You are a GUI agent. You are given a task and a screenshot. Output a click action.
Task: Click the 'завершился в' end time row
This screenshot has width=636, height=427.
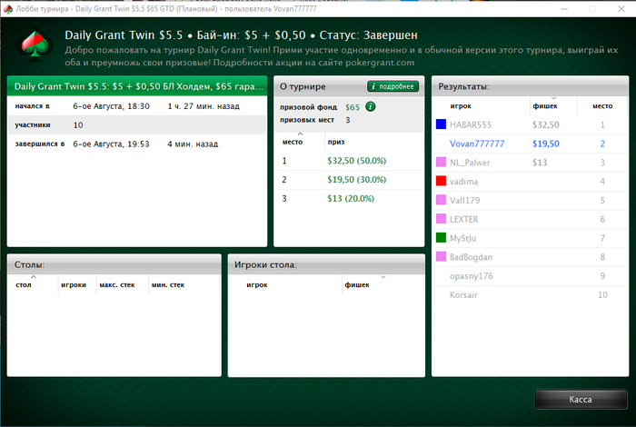[137, 144]
